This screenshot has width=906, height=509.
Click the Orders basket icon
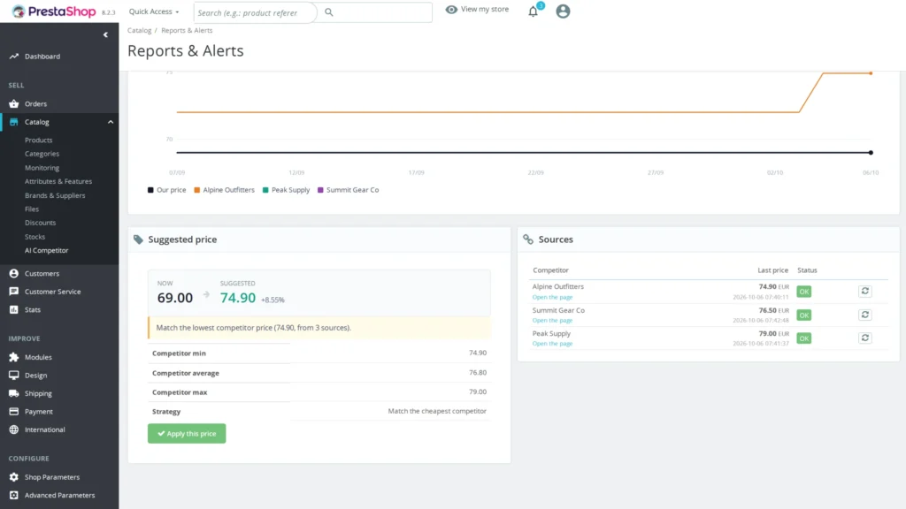click(14, 104)
